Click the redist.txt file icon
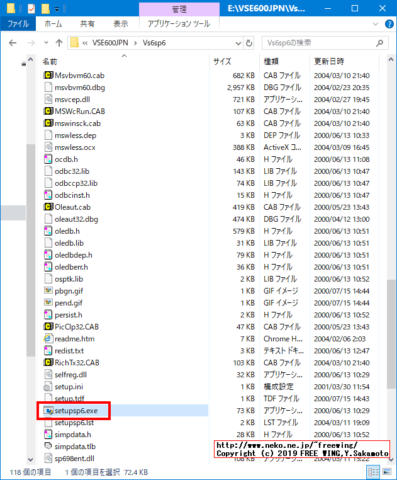Viewport: 397px width, 480px height. tap(48, 350)
